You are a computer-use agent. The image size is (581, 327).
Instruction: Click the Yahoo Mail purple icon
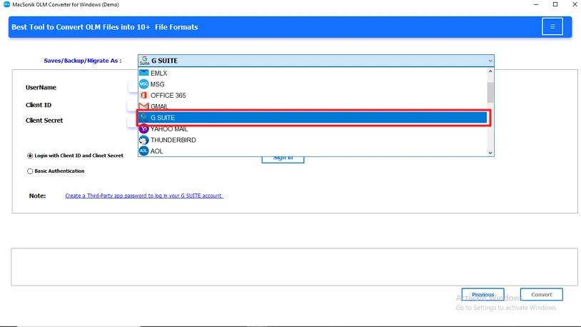[143, 129]
